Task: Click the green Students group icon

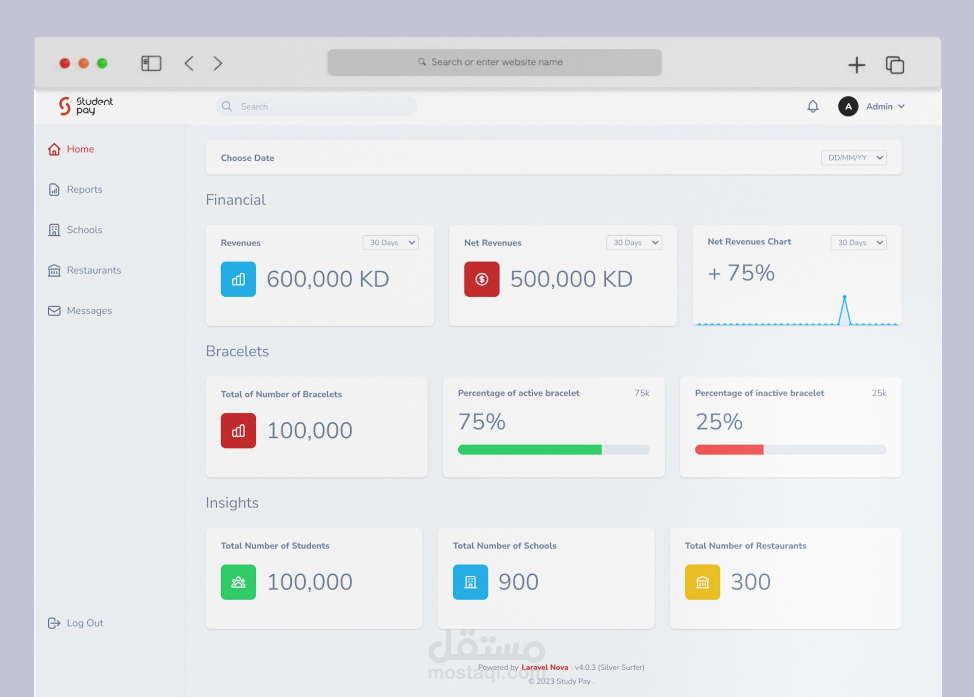Action: click(x=238, y=582)
